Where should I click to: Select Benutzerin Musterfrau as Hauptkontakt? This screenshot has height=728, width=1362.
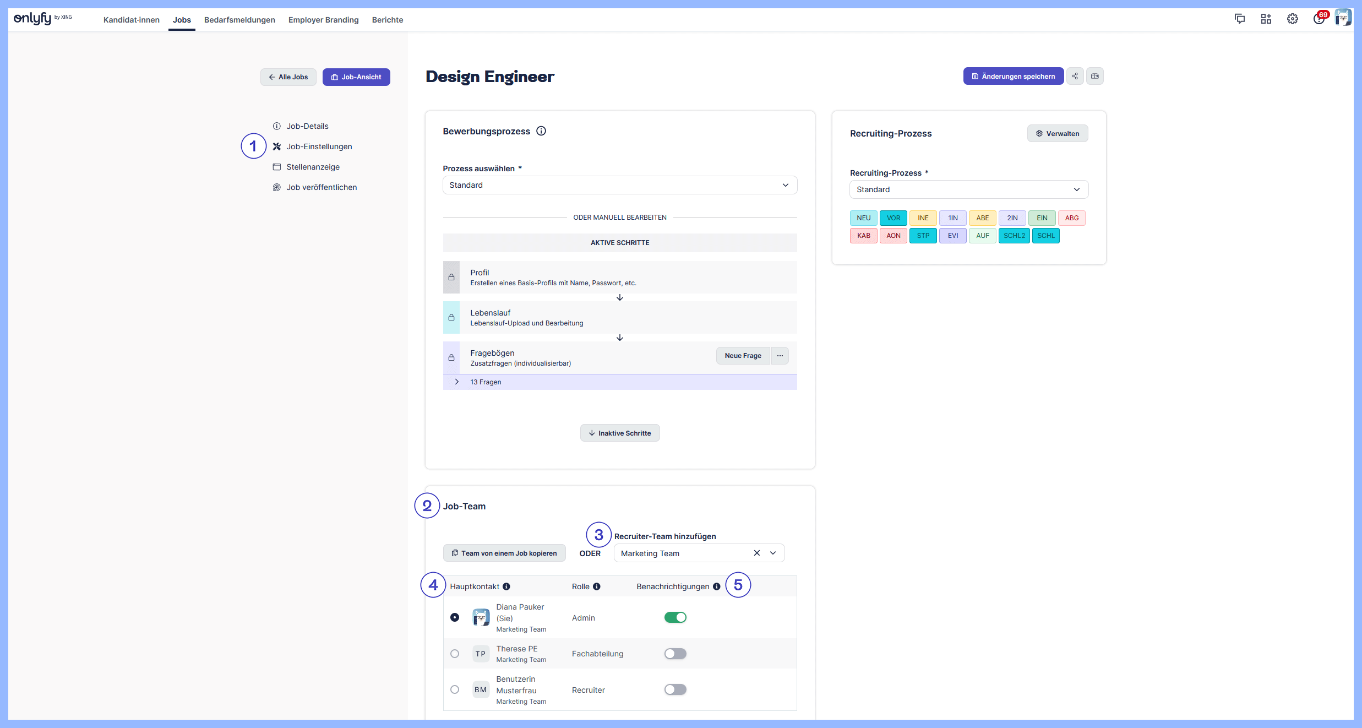pyautogui.click(x=455, y=689)
